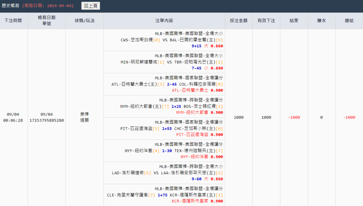Click the LAD vs LAA matchup line
Image resolution: width=363 pixels, height=206 pixels.
click(167, 173)
